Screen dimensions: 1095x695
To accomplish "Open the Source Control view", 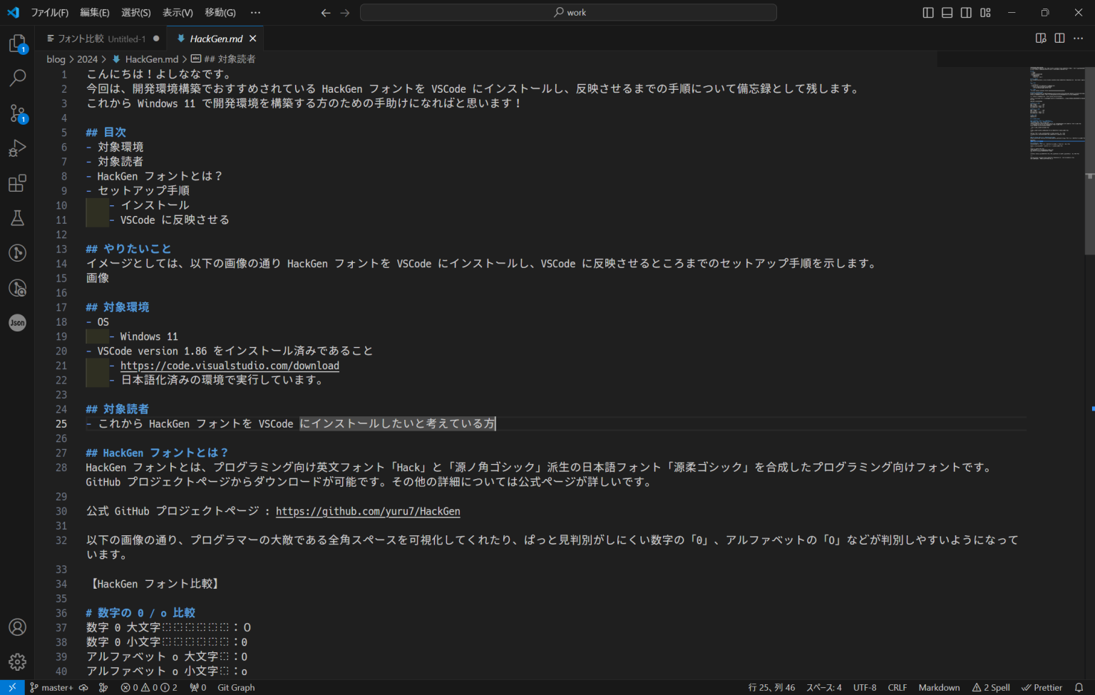I will [x=17, y=113].
